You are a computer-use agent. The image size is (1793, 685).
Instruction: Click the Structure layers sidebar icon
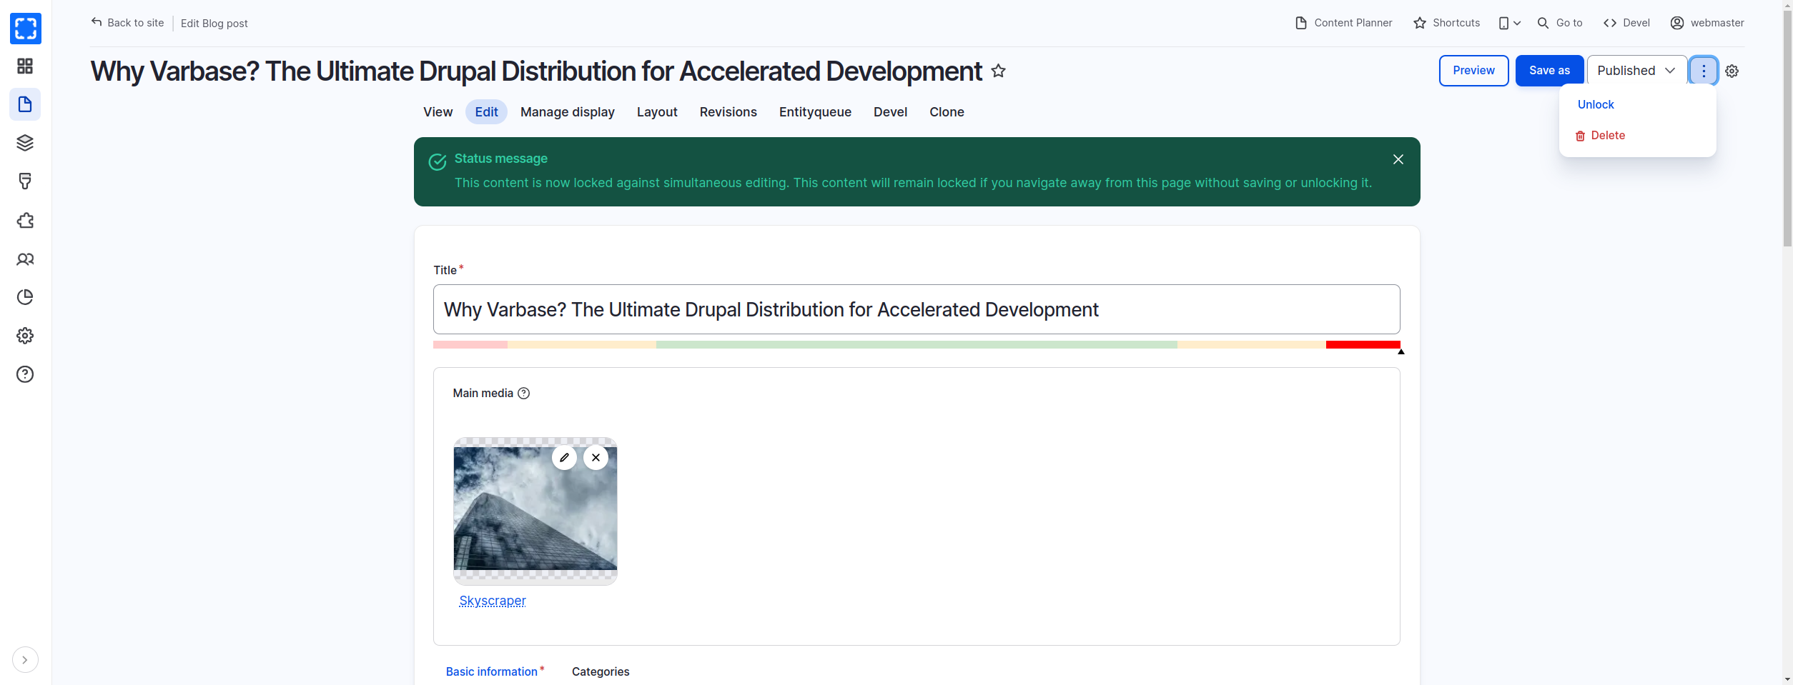coord(25,143)
